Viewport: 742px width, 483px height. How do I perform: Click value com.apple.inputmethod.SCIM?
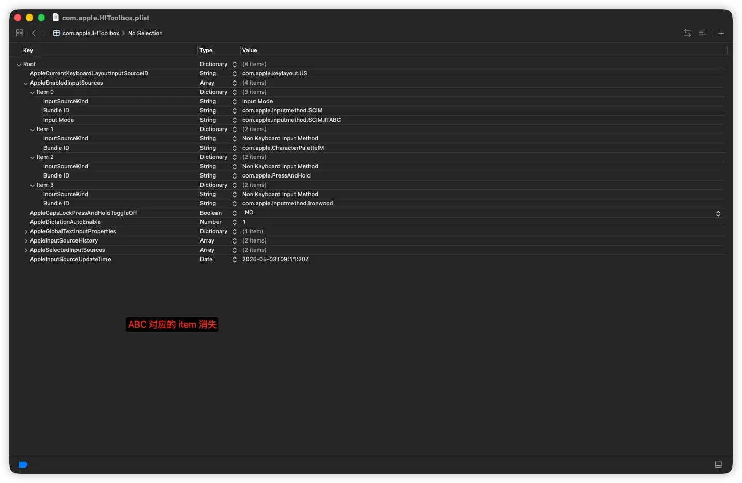[282, 110]
